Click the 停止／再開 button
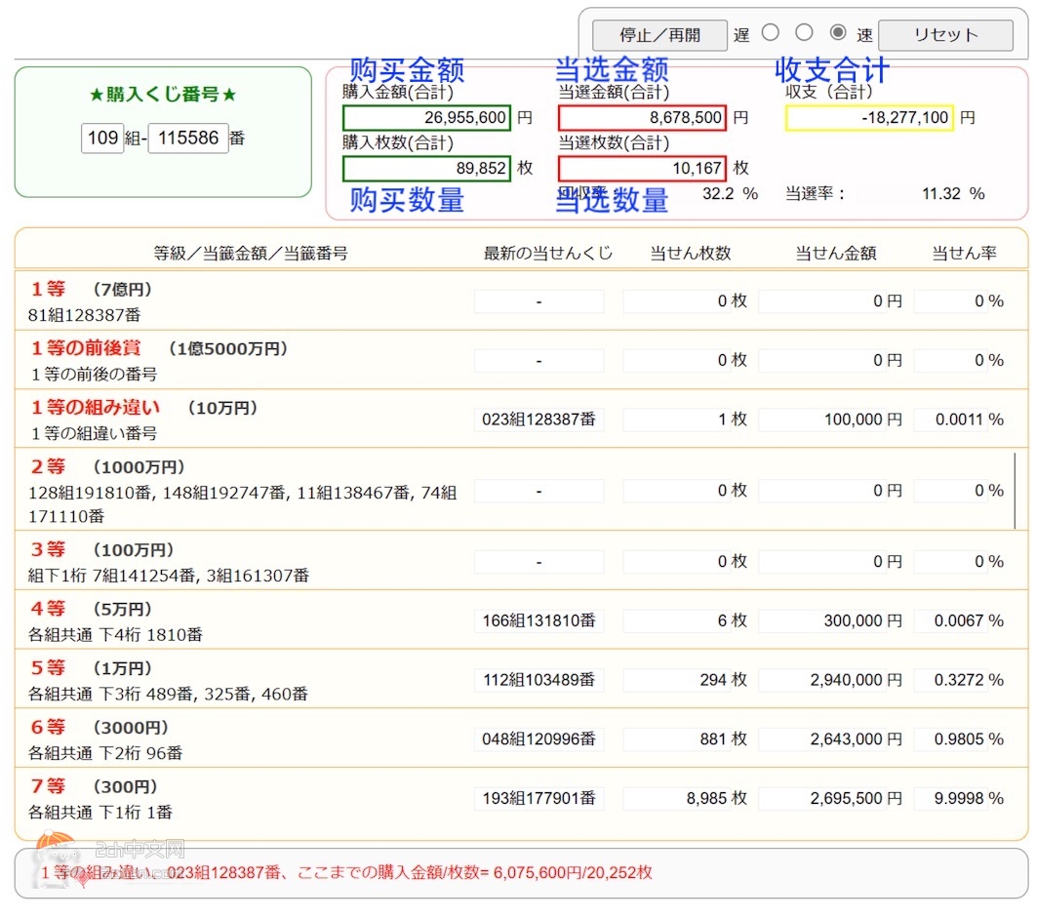The image size is (1037, 918). pyautogui.click(x=659, y=35)
